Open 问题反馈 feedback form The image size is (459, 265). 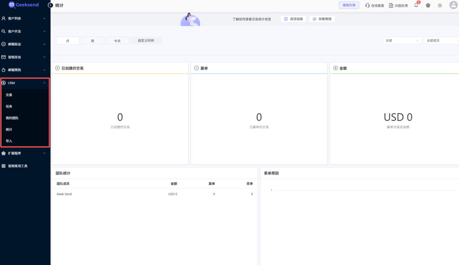click(x=398, y=5)
